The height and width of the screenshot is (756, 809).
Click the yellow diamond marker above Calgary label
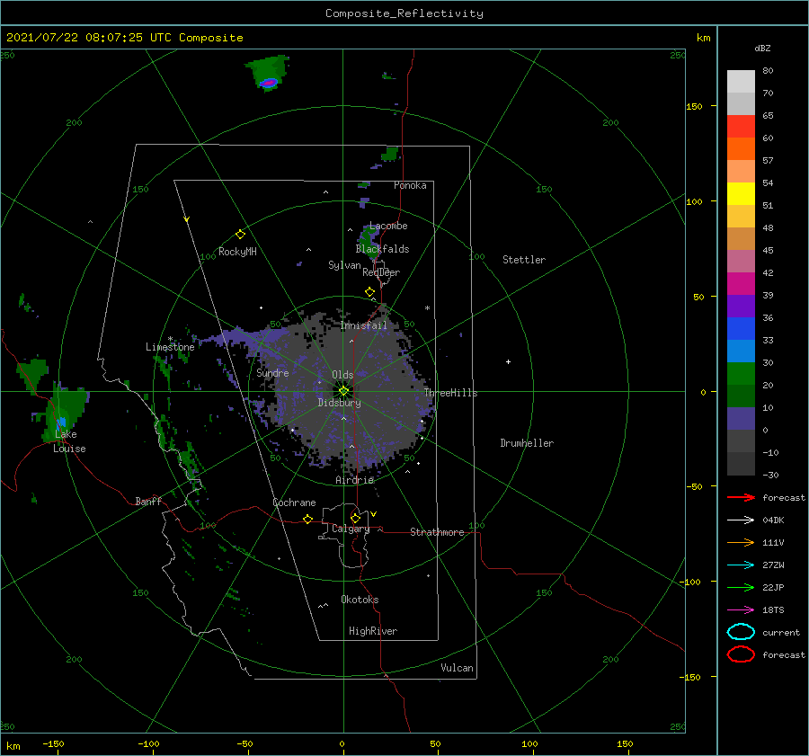tap(355, 518)
